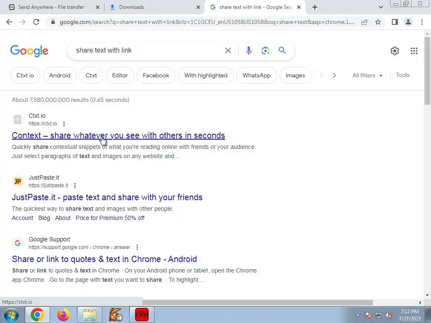Click the horizontal scrollbar thumb
Screen dimensions: 431x323
[258, 302]
